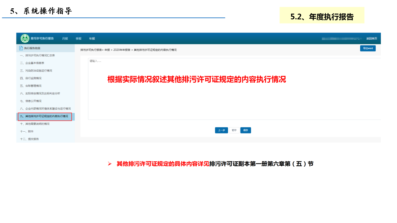397x223 pixels.
Task: Click 返回首页 link in the header
Action: click(x=372, y=38)
